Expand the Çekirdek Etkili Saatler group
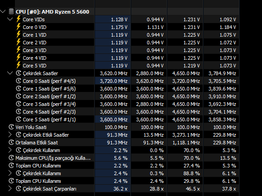Image resolution: width=262 pixels, height=196 pixels. pos(10,135)
